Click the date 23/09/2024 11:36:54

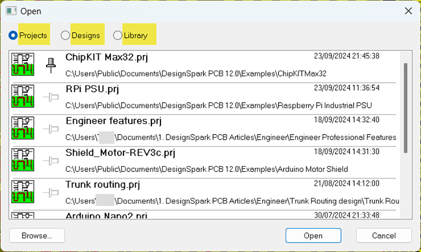click(x=347, y=88)
